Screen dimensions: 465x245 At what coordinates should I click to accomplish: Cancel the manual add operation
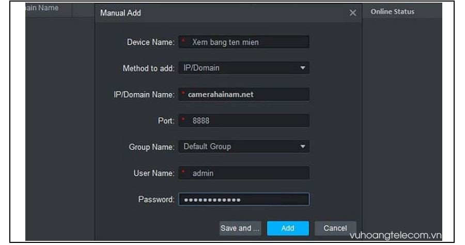click(335, 228)
